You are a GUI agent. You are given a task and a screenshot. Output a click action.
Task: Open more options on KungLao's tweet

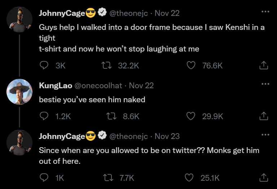[x=265, y=84]
